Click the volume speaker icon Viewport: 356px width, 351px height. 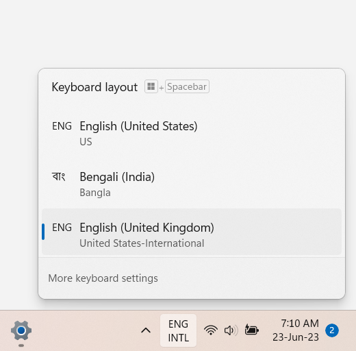coord(231,330)
